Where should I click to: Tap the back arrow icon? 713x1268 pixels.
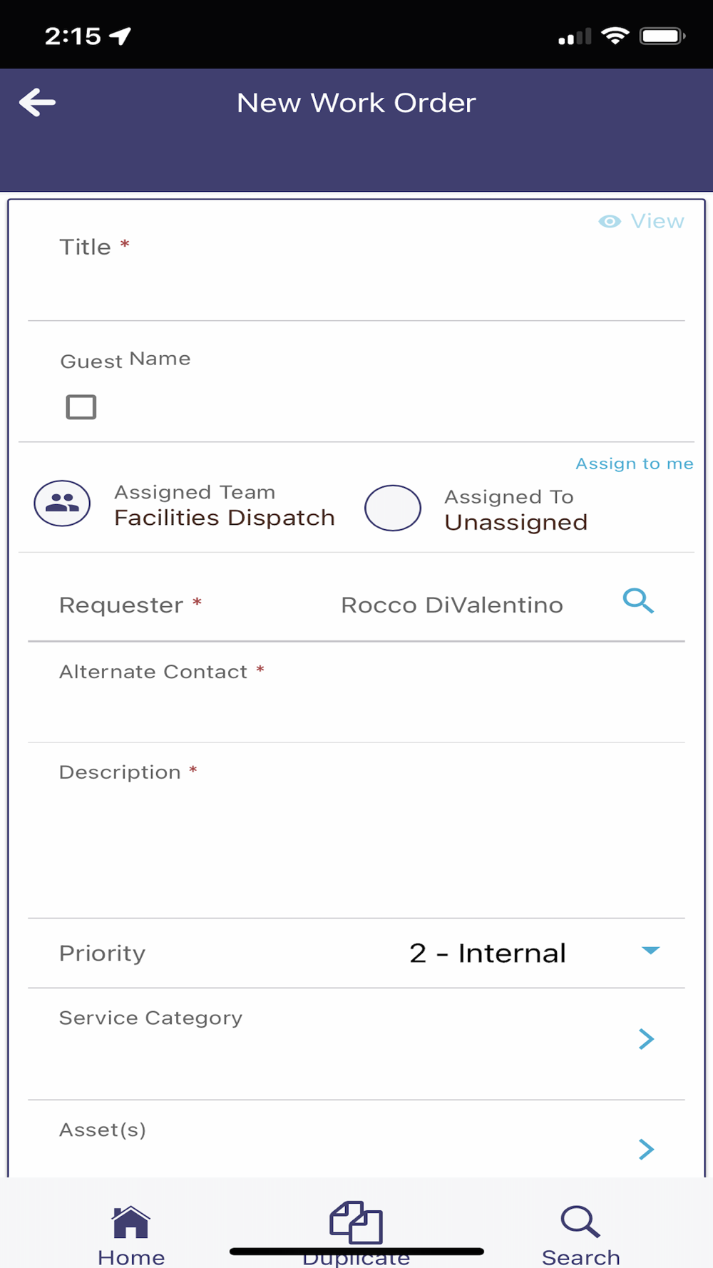[37, 103]
